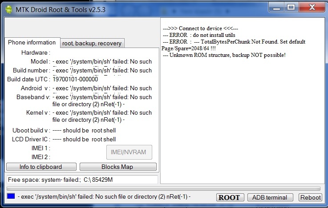Copy phone details with Info to clipboard
The width and height of the screenshot is (328, 208).
(x=41, y=167)
